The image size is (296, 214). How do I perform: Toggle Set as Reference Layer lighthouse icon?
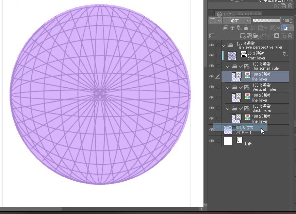pyautogui.click(x=232, y=28)
